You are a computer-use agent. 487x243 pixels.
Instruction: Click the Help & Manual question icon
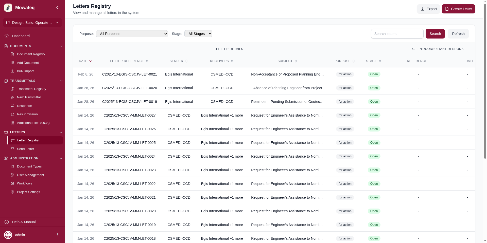tap(7, 222)
